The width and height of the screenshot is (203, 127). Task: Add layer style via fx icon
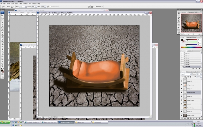tap(185, 118)
